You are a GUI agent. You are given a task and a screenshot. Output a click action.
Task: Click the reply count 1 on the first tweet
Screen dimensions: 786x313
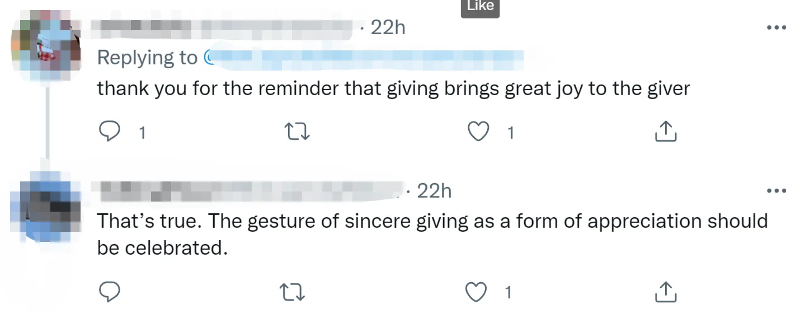142,133
